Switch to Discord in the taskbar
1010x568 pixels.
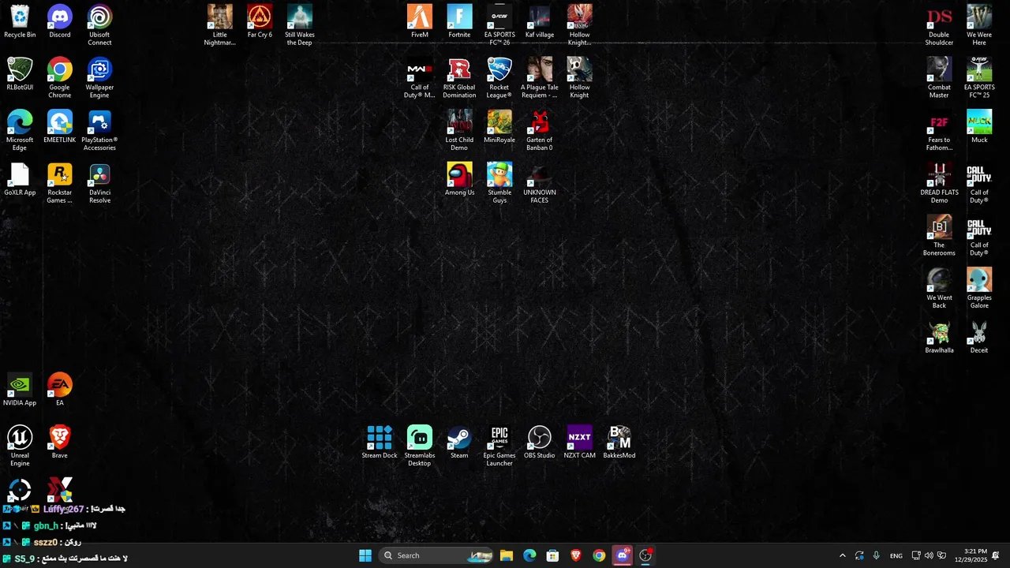pos(623,555)
